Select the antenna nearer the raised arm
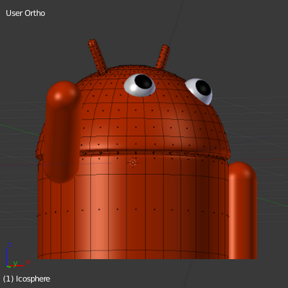288x288 pixels. (97, 56)
